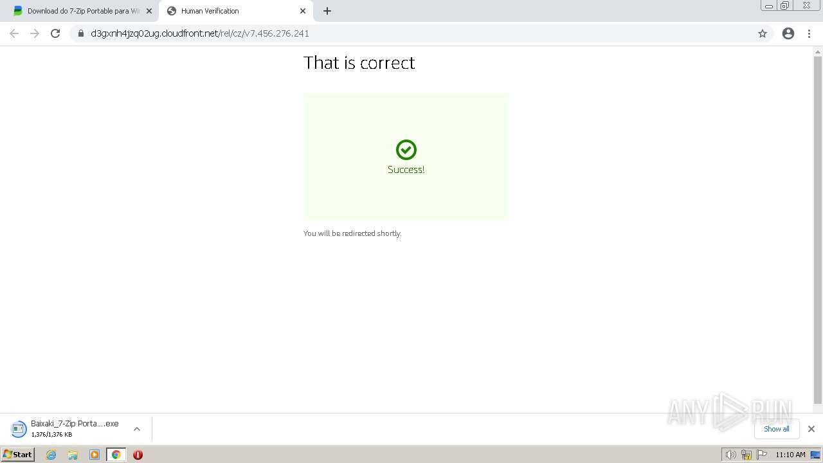The image size is (823, 463).
Task: Open the Windows Start menu
Action: [17, 455]
